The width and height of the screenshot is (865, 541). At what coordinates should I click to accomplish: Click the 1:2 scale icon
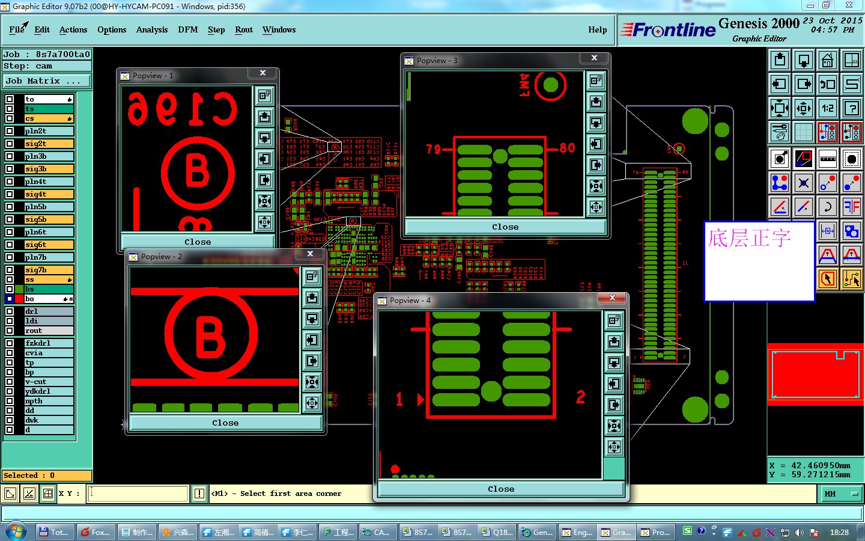(x=828, y=108)
